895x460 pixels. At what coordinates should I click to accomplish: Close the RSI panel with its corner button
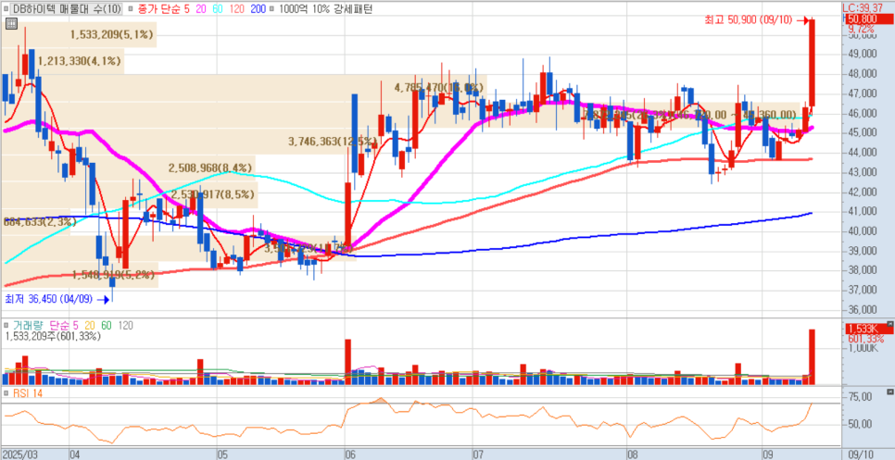coord(889,392)
